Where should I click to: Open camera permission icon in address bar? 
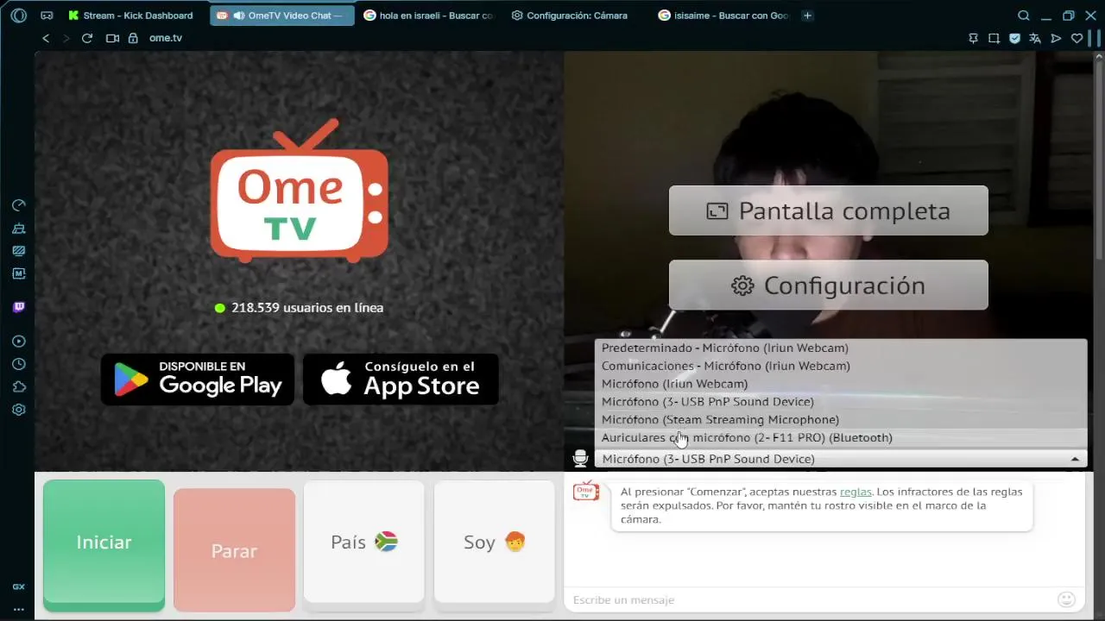point(112,38)
